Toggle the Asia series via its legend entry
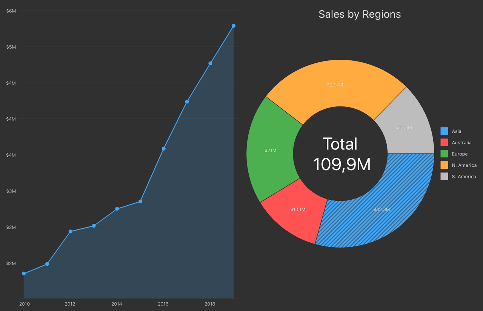 [456, 131]
